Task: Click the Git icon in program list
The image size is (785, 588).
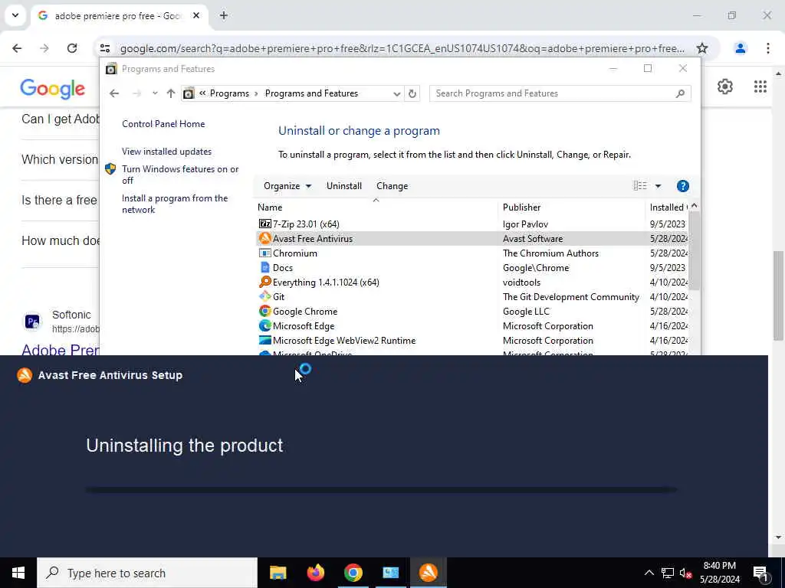Action: 264,296
